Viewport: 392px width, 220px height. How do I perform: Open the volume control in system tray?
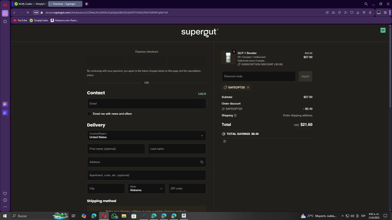click(x=352, y=216)
